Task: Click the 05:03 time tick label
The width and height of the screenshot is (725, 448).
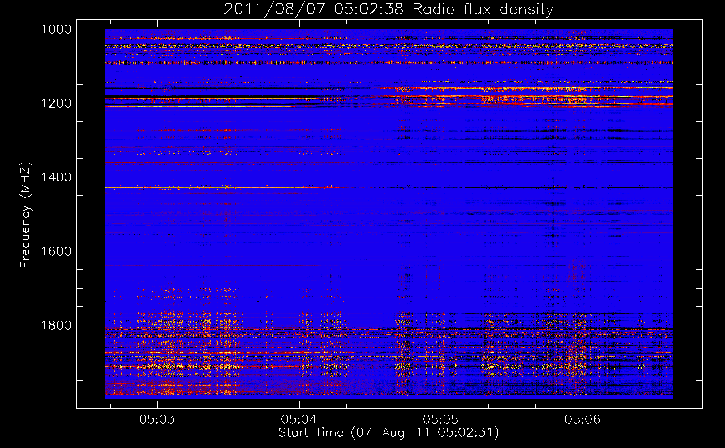Action: (157, 420)
